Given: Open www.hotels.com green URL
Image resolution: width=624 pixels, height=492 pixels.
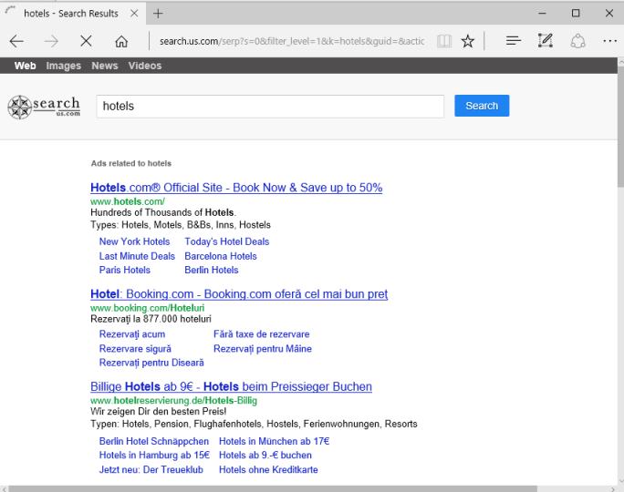Looking at the screenshot, I should 128,201.
